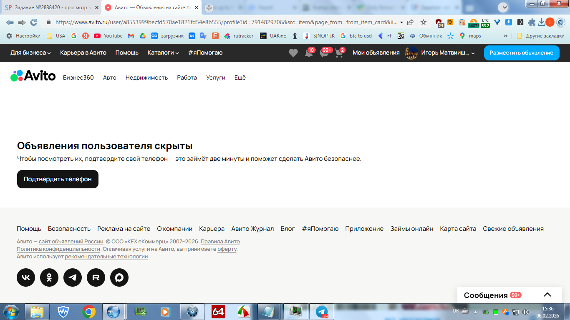Launch Google Chrome from the taskbar
Screen dimensions: 570x320
(x=89, y=312)
